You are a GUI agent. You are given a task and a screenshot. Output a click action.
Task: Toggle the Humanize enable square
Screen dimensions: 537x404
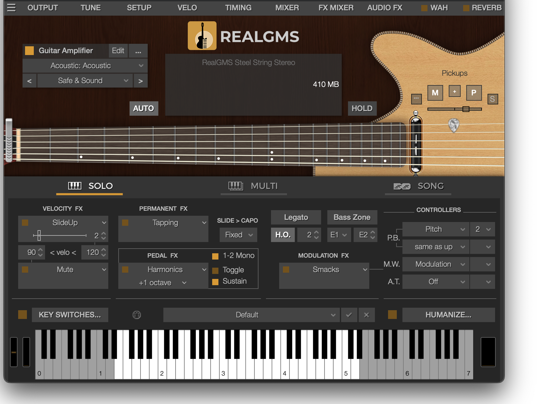pyautogui.click(x=392, y=315)
